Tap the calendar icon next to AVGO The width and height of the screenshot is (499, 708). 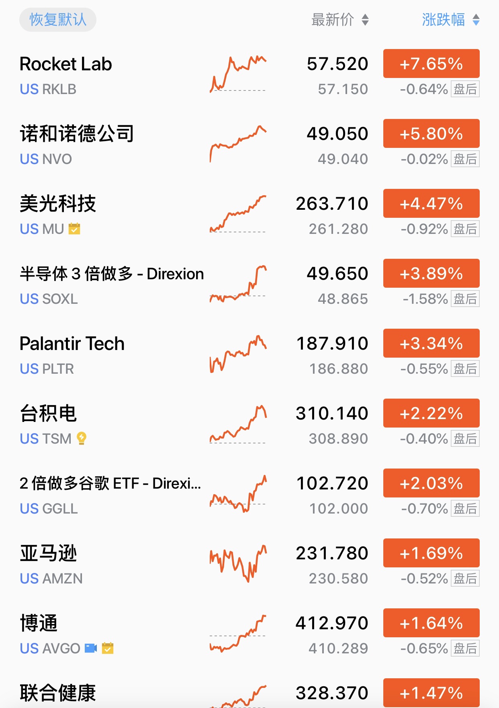tap(108, 648)
